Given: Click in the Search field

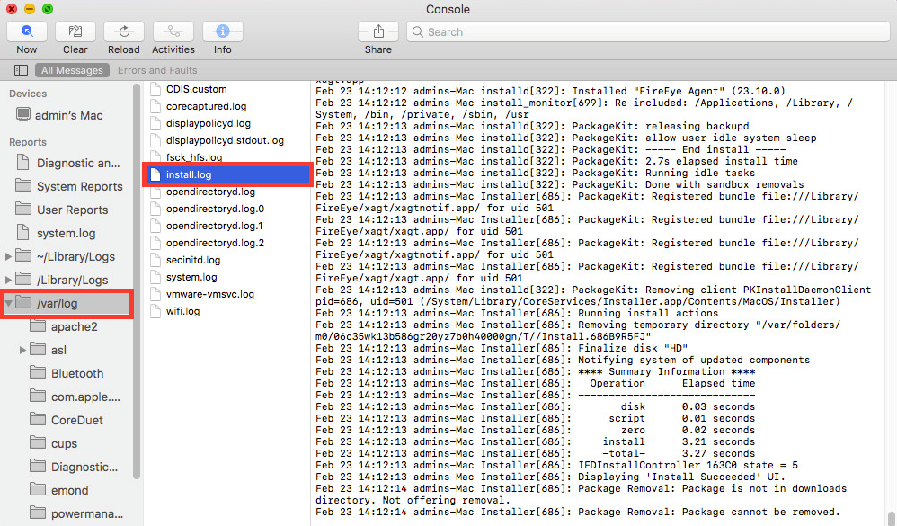Looking at the screenshot, I should point(648,31).
